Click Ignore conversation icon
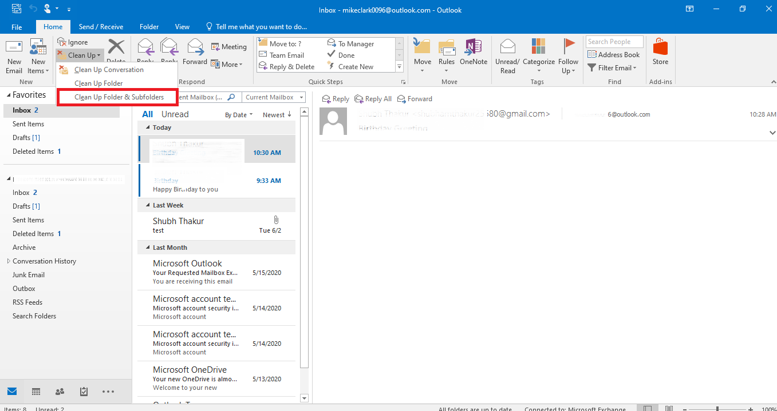The image size is (777, 411). click(x=62, y=42)
